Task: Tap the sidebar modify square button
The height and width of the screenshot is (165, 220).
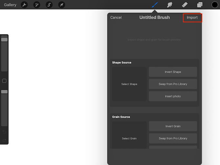Action: pyautogui.click(x=4, y=81)
